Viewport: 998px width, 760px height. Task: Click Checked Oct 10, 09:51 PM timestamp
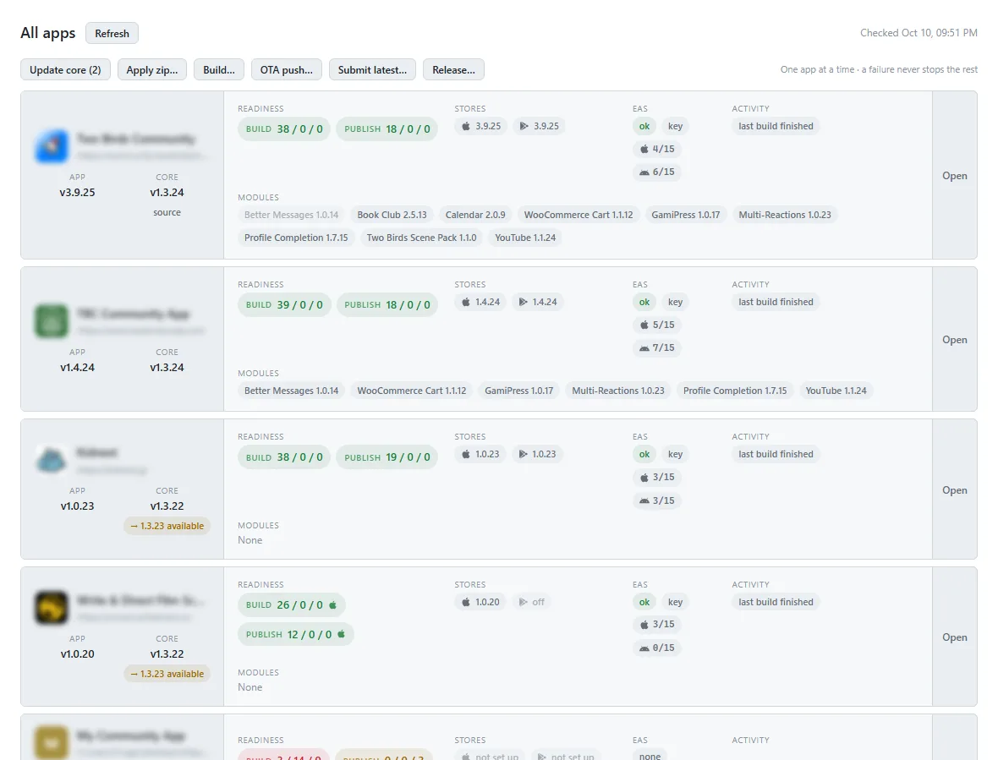click(918, 33)
